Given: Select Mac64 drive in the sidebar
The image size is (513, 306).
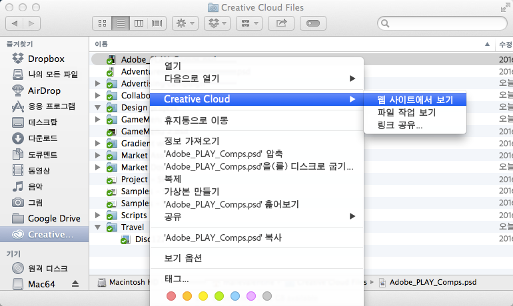Looking at the screenshot, I should point(33,284).
